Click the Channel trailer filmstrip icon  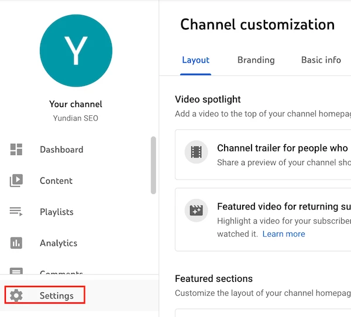(196, 152)
